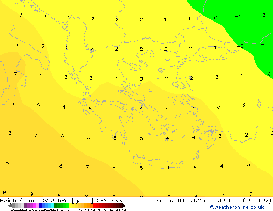This screenshot has width=273, height=211.
Task: Select the dark blue legend swatch
Action: point(40,206)
